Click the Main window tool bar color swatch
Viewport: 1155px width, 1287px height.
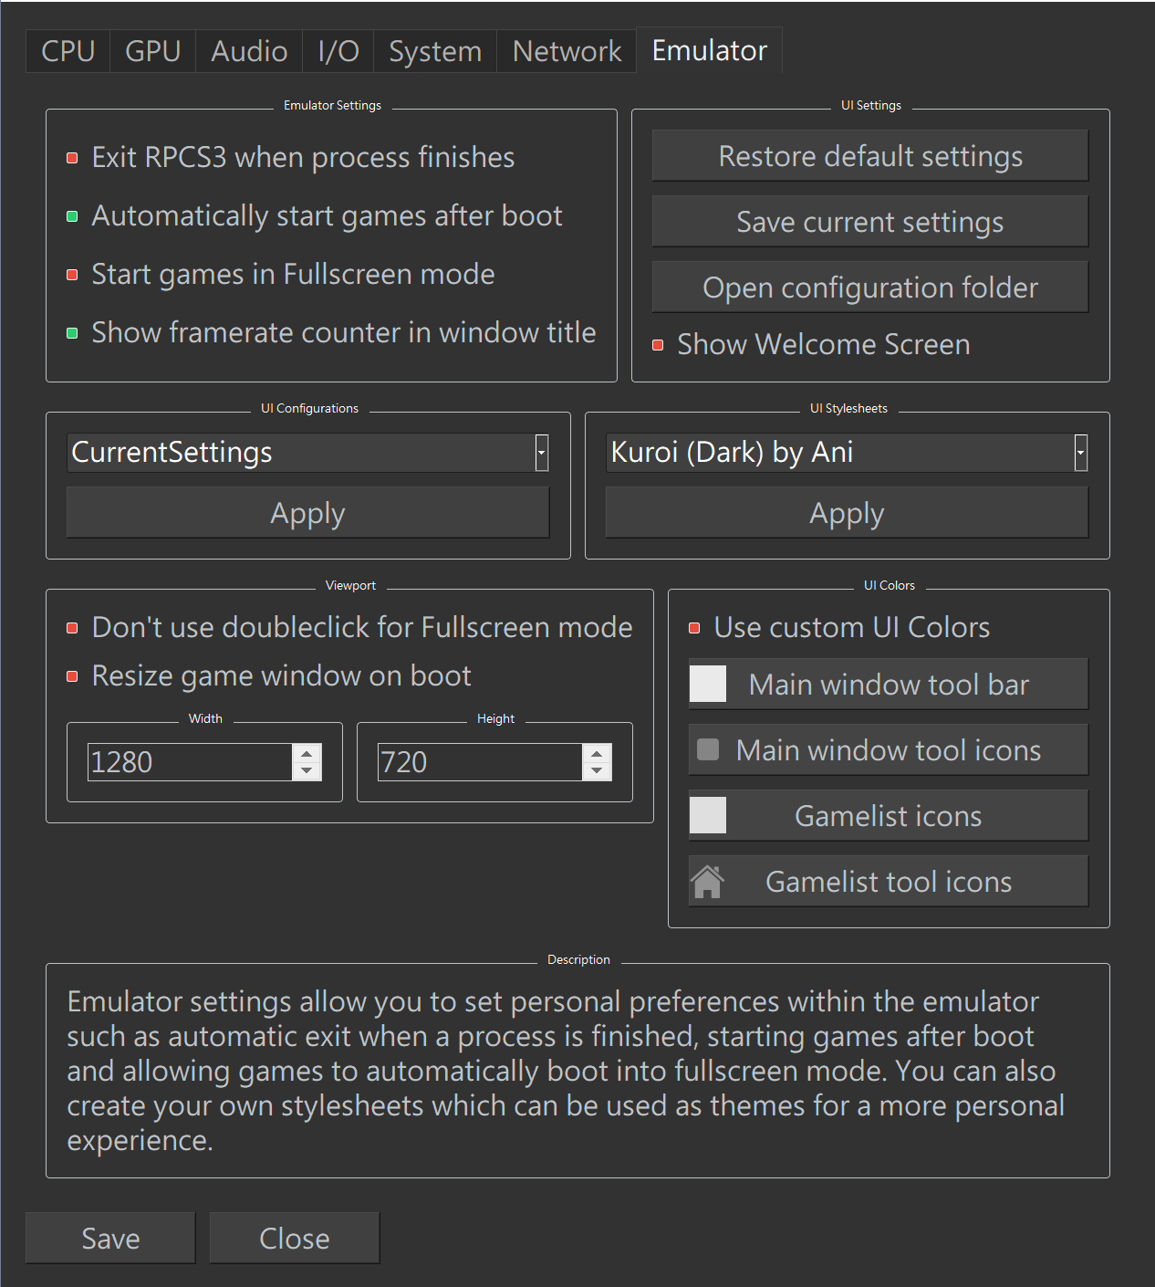coord(708,684)
